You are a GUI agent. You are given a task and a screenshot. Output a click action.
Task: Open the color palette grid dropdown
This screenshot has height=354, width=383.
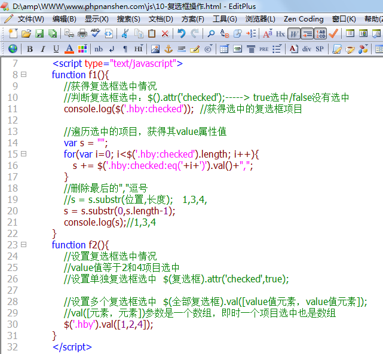[82, 48]
